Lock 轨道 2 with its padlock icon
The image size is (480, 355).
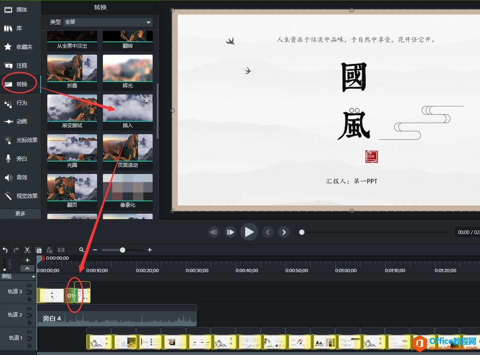[29, 322]
